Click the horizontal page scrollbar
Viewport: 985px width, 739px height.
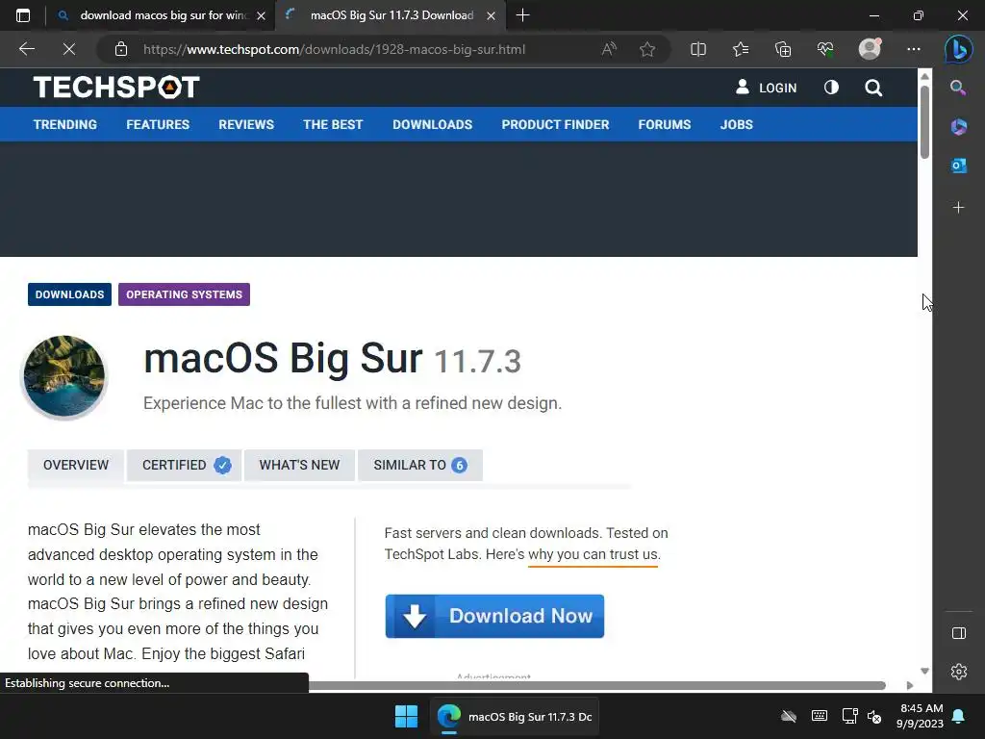click(x=596, y=685)
